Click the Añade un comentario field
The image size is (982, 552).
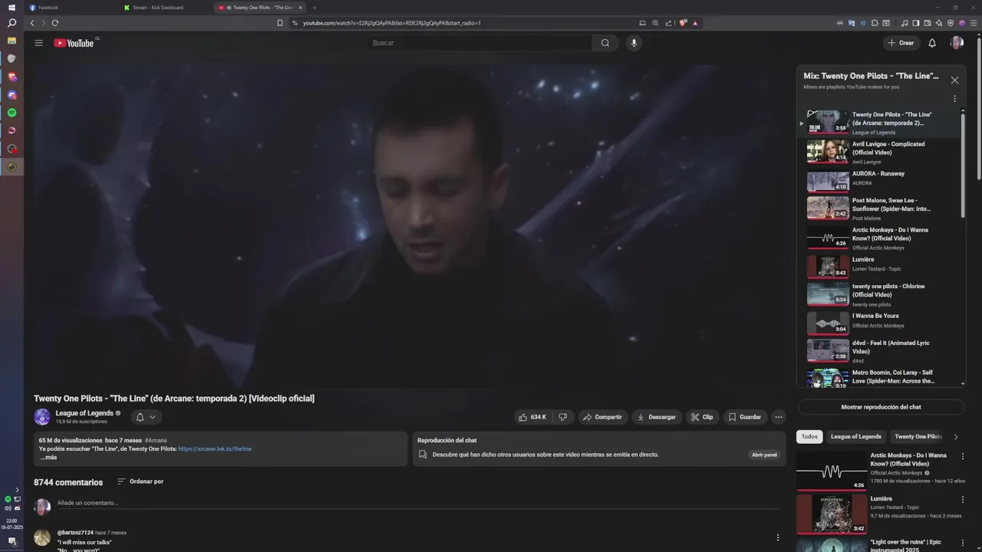pos(418,503)
